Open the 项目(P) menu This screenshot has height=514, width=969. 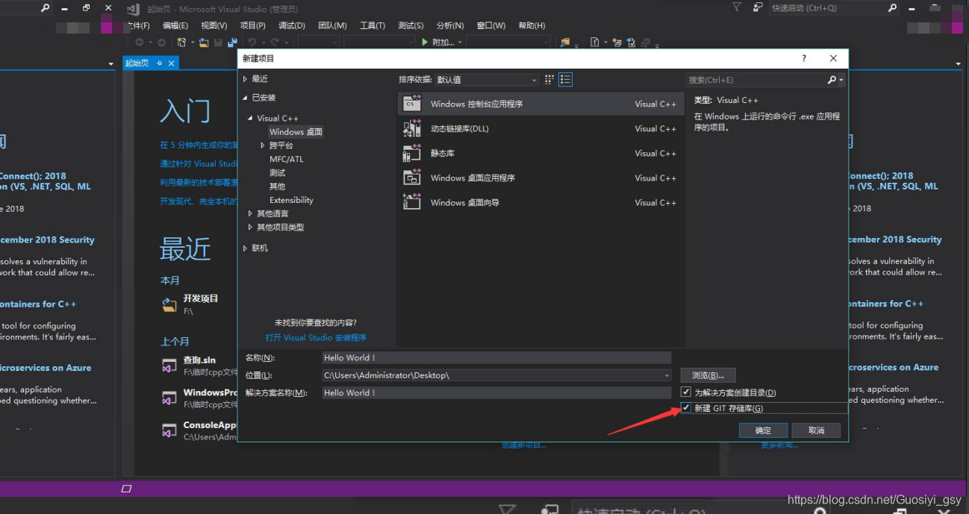(253, 25)
